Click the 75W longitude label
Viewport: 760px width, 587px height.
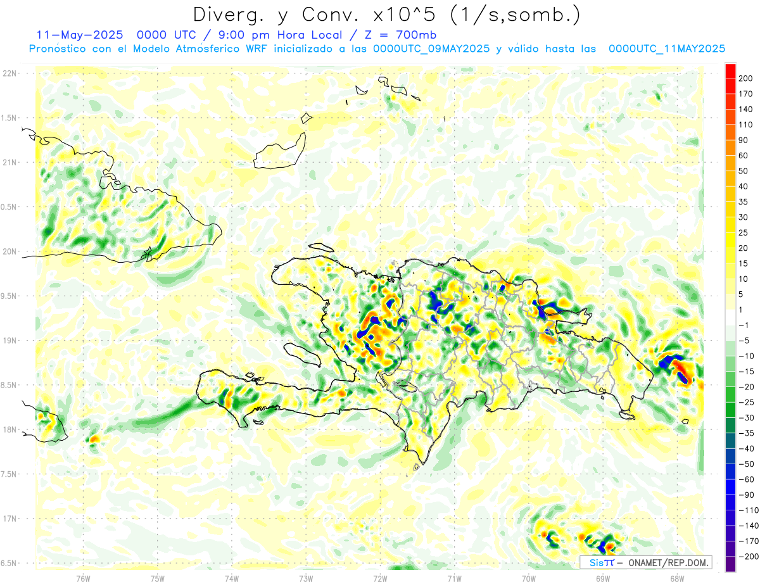(158, 578)
